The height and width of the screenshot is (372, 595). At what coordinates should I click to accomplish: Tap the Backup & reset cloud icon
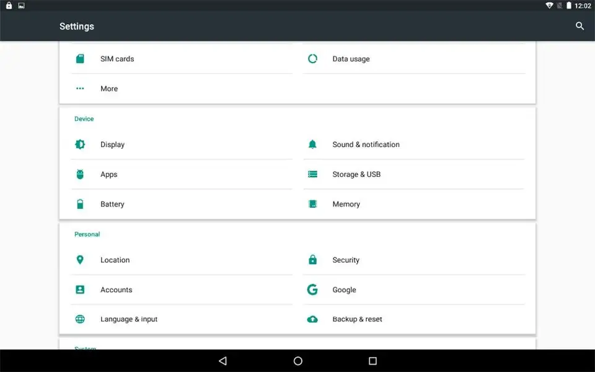pyautogui.click(x=312, y=319)
